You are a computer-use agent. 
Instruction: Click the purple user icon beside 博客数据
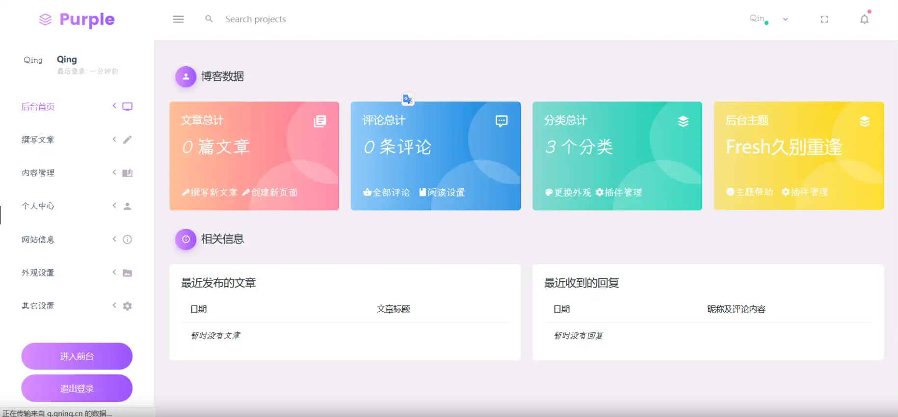[186, 76]
